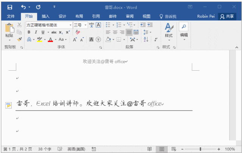The height and width of the screenshot is (153, 242).
Task: Open the 字体 font dialog launcher
Action: click(x=101, y=47)
